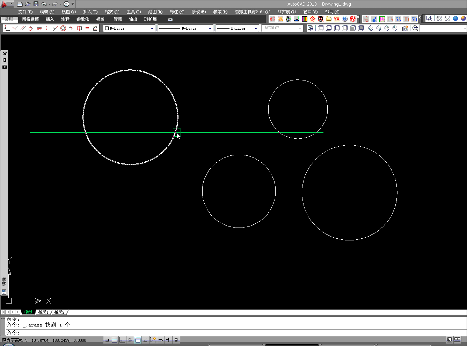
Task: Click the red 建 toolbox icon
Action: click(272, 19)
